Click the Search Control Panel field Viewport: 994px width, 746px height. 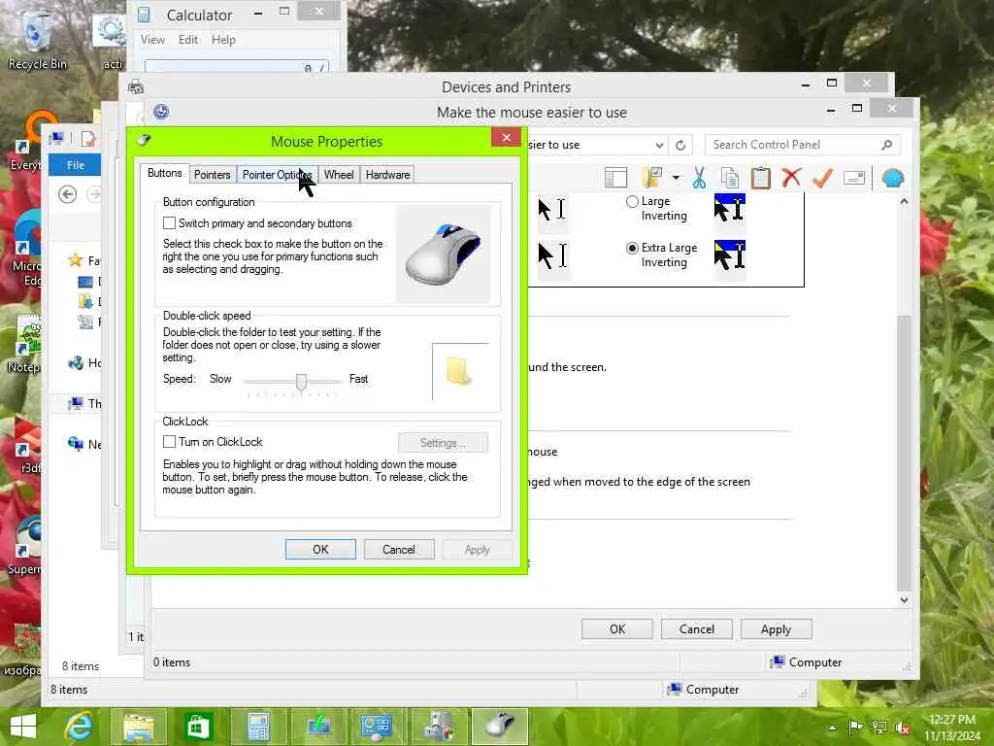(x=802, y=146)
